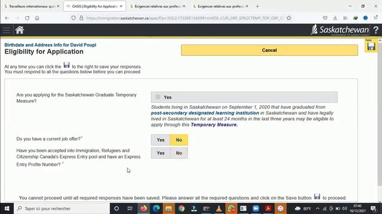Open the Pocket save icon

[x=325, y=18]
